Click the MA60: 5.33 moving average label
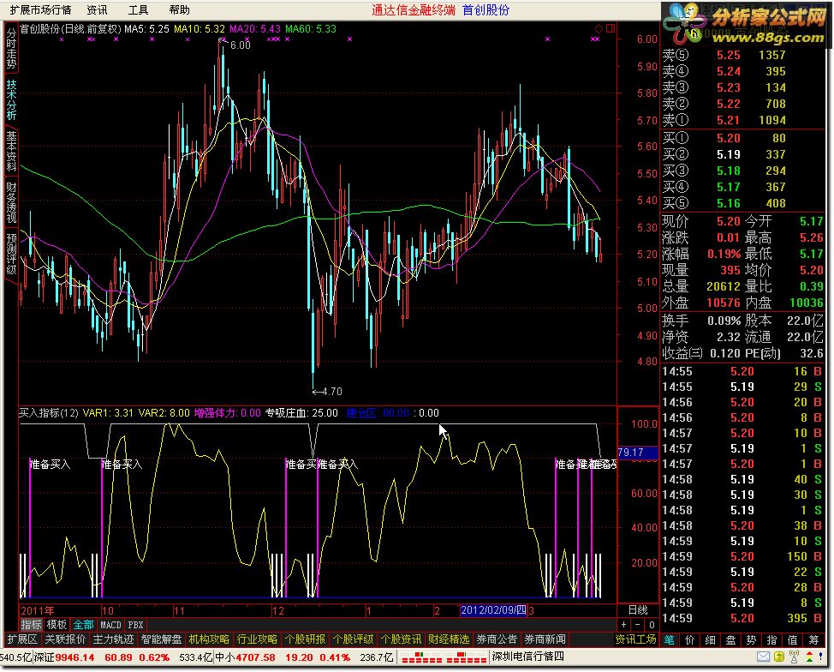This screenshot has height=672, width=834. (x=311, y=29)
